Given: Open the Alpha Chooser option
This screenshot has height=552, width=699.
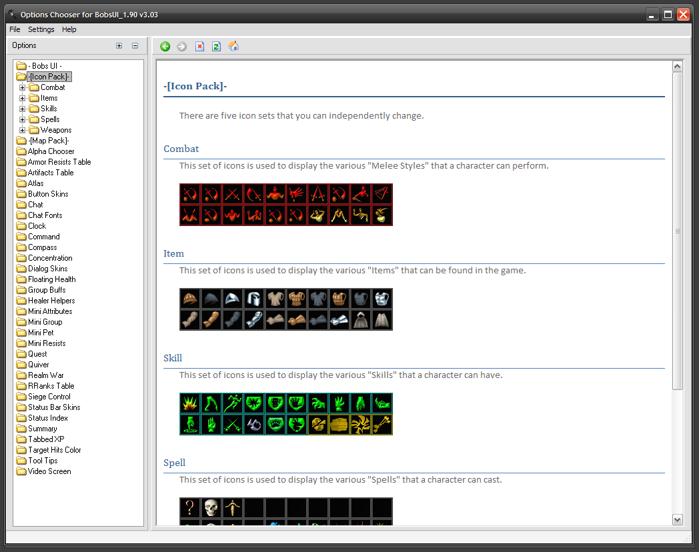Looking at the screenshot, I should 45,151.
